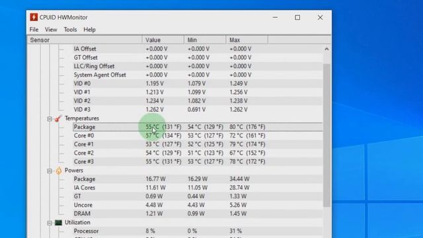Select the VID #3 row
The height and width of the screenshot is (238, 423).
pos(198,110)
